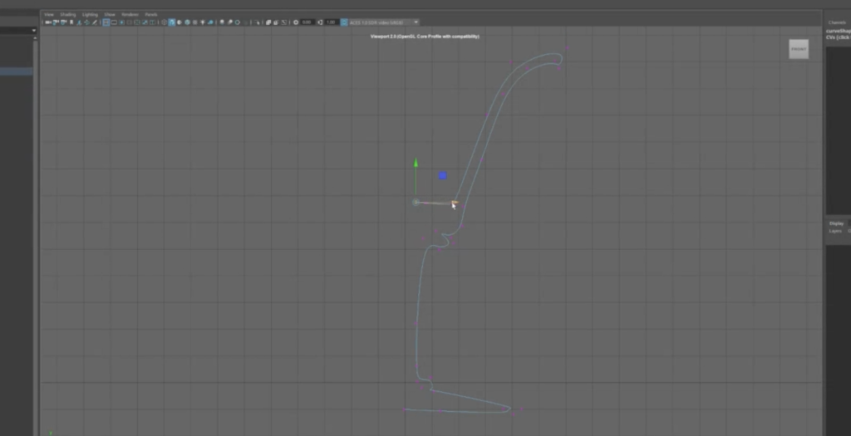Toggle the Field Chart icon
Image resolution: width=851 pixels, height=436 pixels.
[x=137, y=22]
